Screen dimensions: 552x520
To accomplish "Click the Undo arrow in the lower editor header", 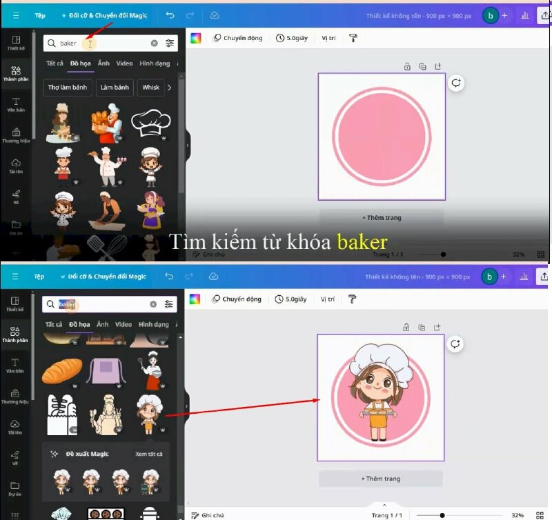I will [x=169, y=277].
